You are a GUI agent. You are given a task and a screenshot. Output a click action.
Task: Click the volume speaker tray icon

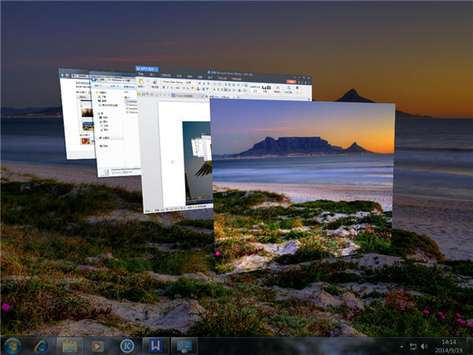coord(424,346)
